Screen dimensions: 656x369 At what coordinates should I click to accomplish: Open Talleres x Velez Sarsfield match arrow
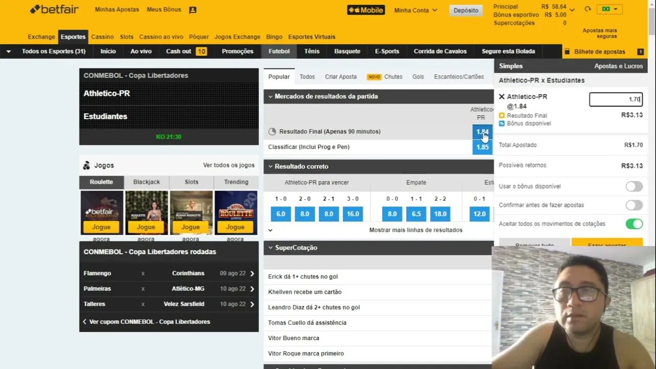tap(252, 304)
